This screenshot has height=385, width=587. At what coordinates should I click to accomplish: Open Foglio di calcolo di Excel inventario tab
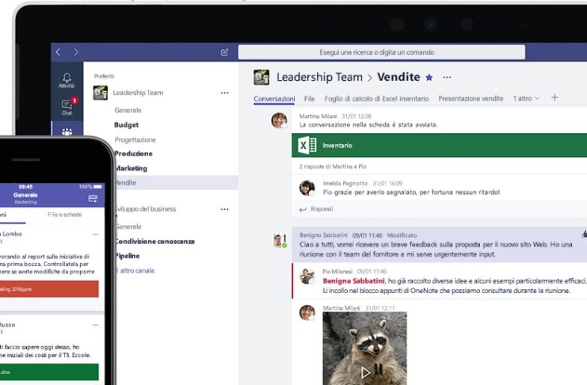point(376,98)
